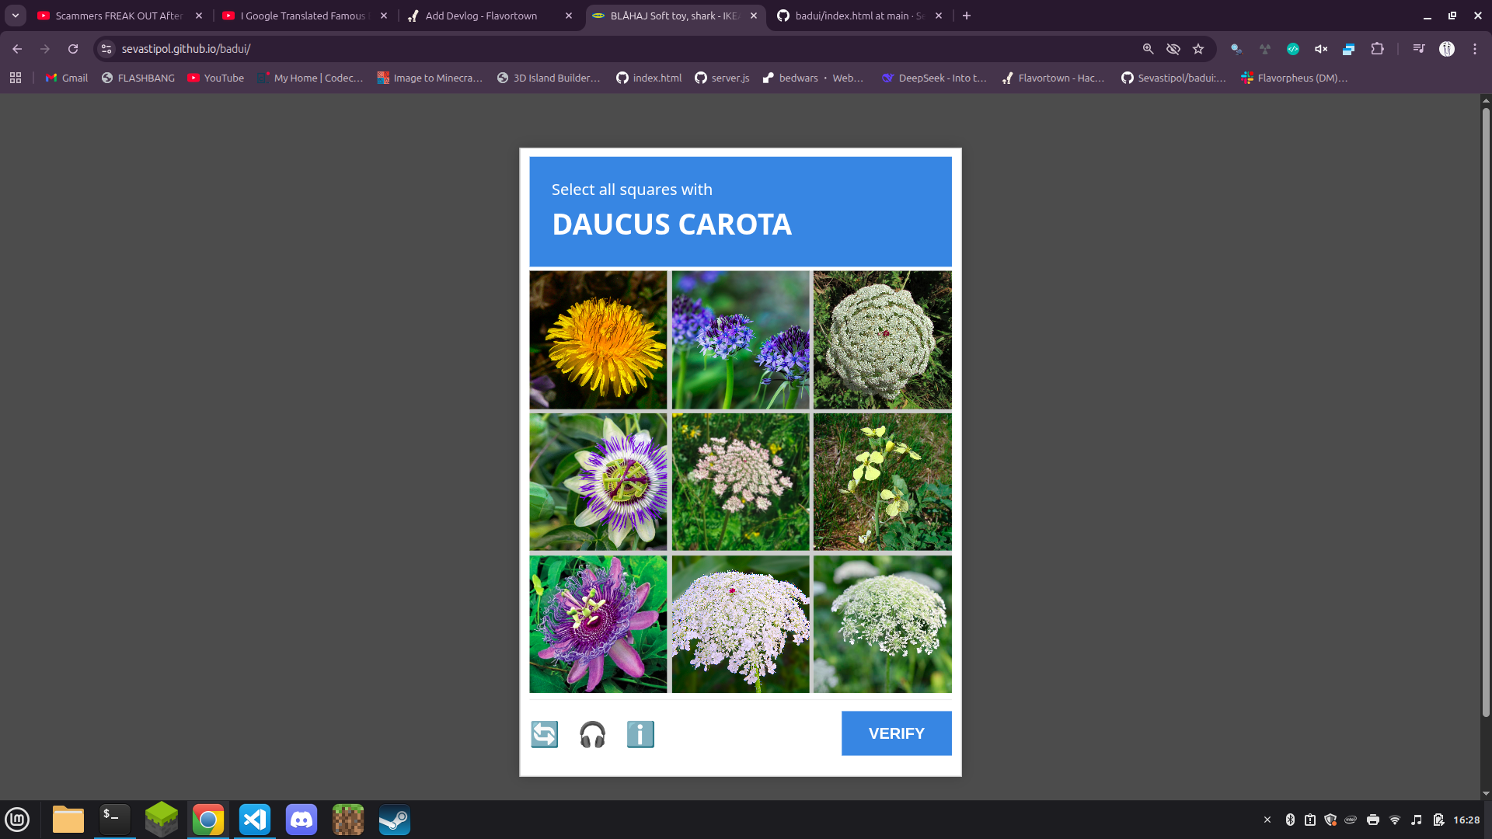Click the audio challenge headphones icon
This screenshot has height=839, width=1492.
pos(592,734)
